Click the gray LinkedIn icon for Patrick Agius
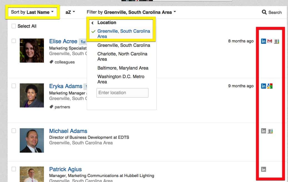The width and height of the screenshot is (288, 182). [264, 169]
